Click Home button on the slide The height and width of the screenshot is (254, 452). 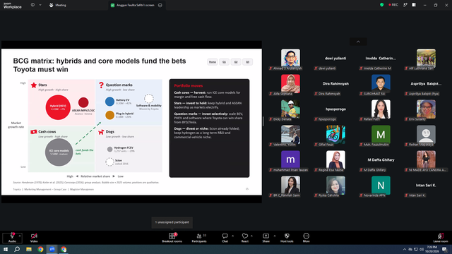213,62
